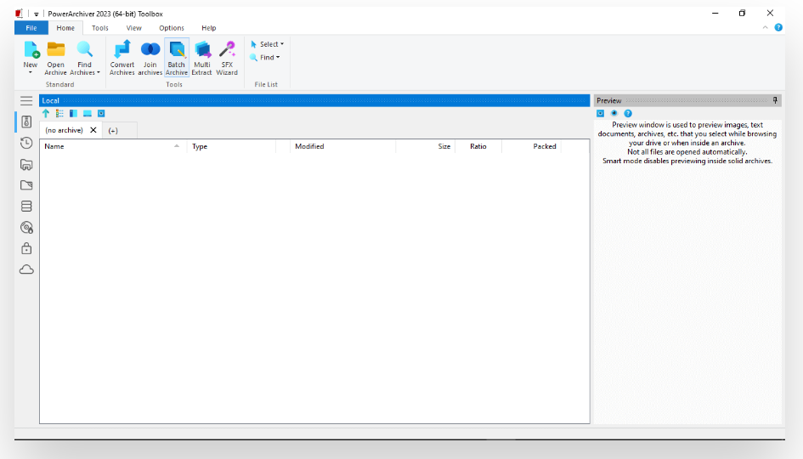Open the Join archives tool

(x=150, y=51)
